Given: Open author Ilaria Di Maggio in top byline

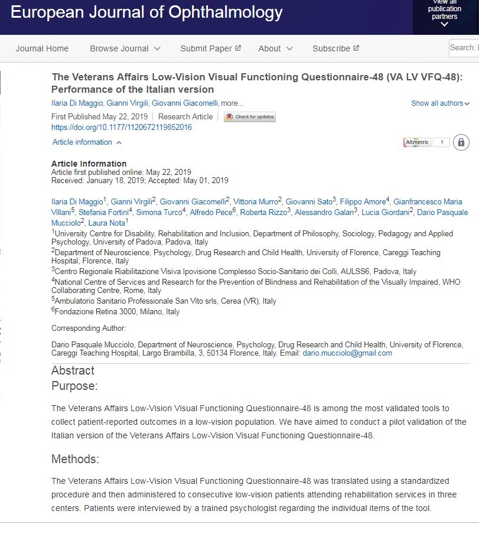Looking at the screenshot, I should click(77, 103).
